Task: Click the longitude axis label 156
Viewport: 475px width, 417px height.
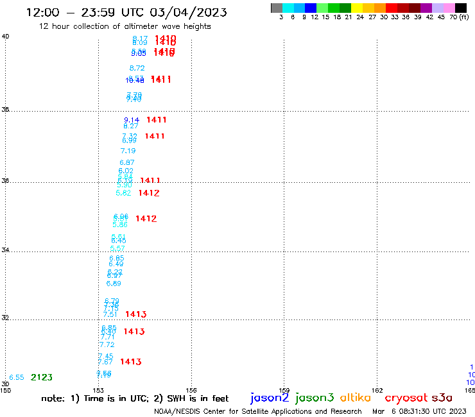Action: pos(191,390)
